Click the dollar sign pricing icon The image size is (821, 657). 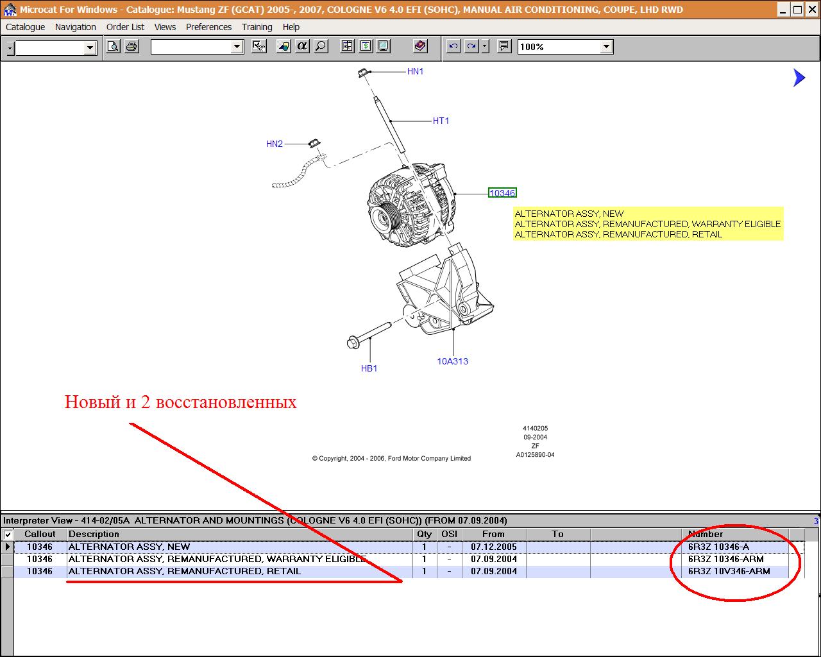click(365, 46)
